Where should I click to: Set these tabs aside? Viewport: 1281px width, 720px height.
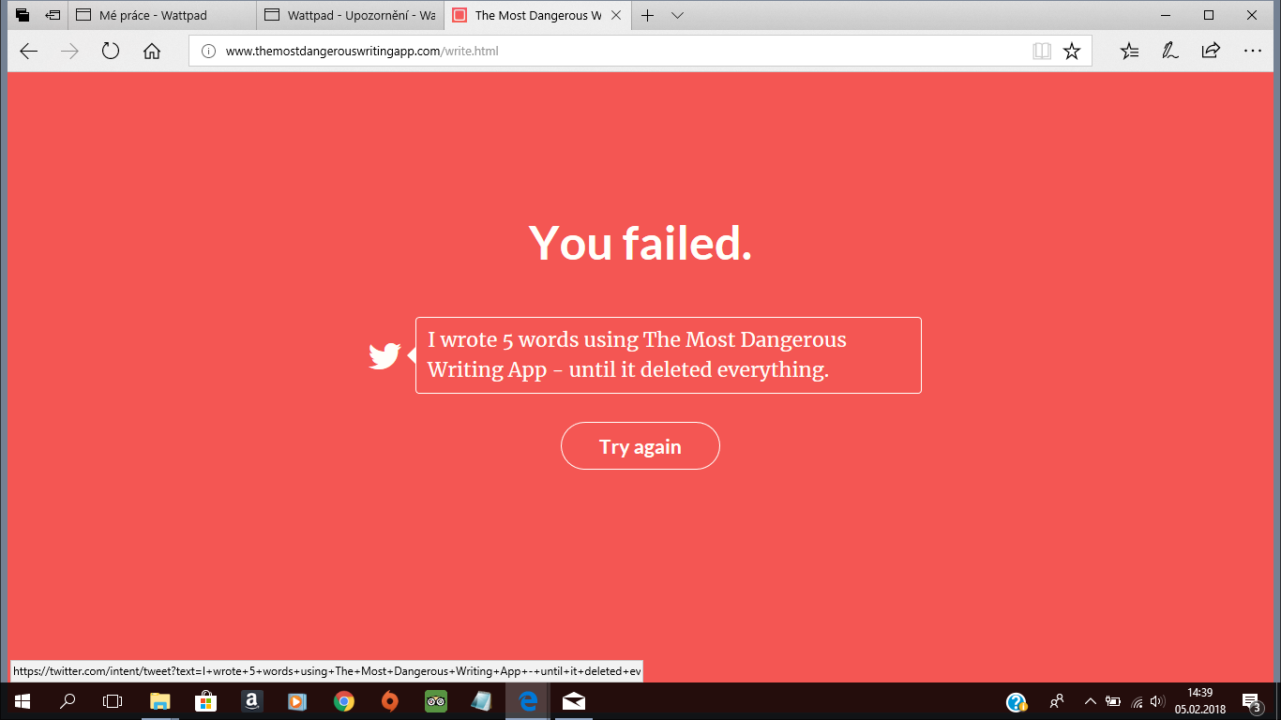coord(53,15)
